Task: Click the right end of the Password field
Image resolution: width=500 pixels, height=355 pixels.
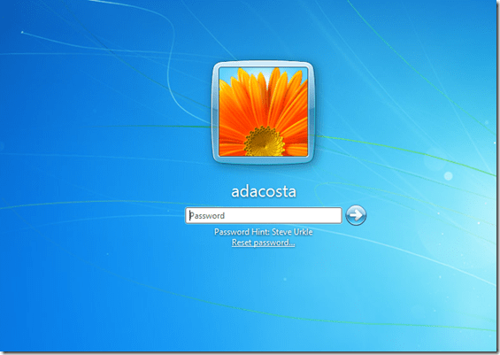Action: (x=335, y=216)
